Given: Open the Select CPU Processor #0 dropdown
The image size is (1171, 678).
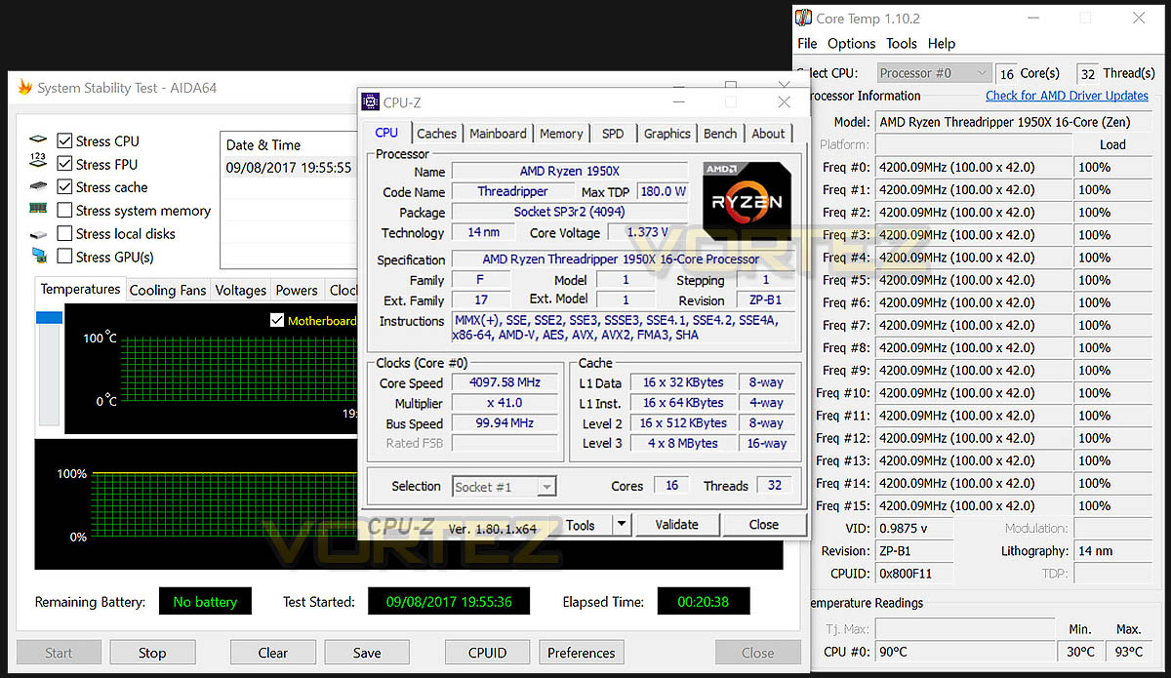Looking at the screenshot, I should click(x=934, y=73).
